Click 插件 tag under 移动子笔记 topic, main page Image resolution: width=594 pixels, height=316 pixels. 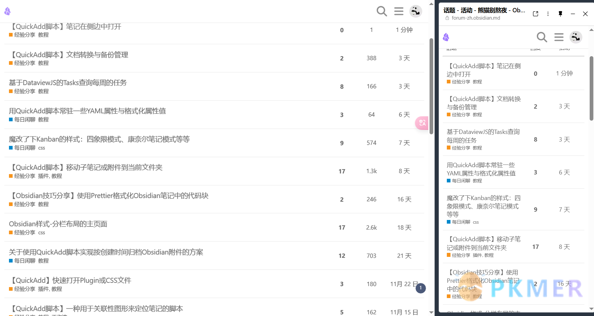pos(43,176)
